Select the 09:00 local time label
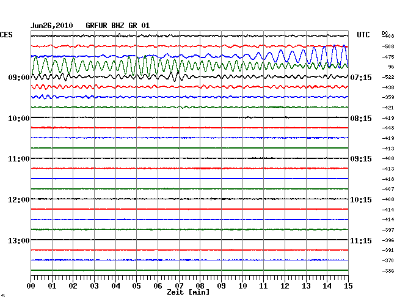The image size is (397, 302). (x=19, y=78)
